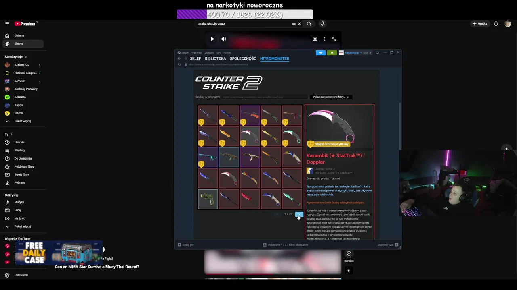Open Ustawienia settings in YouTube sidebar
Screen dimensions: 517x290
(23, 275)
